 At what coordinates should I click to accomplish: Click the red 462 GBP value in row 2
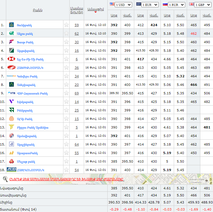point(194,34)
